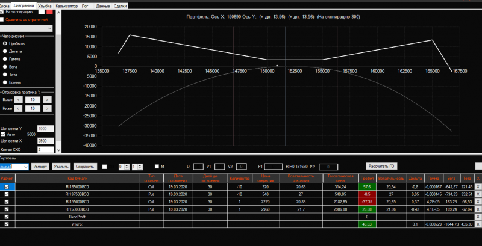Click the Количество column header
Viewport: 482px width, 246px height.
point(240,179)
